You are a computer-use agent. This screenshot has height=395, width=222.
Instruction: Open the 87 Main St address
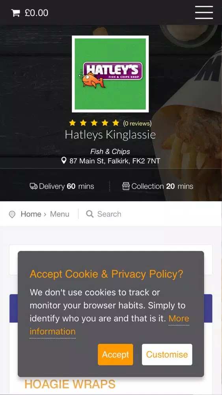(115, 161)
